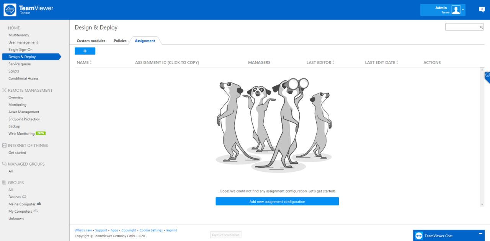Minimize the TeamViewer Chat panel
This screenshot has height=241, width=490.
coord(480,234)
